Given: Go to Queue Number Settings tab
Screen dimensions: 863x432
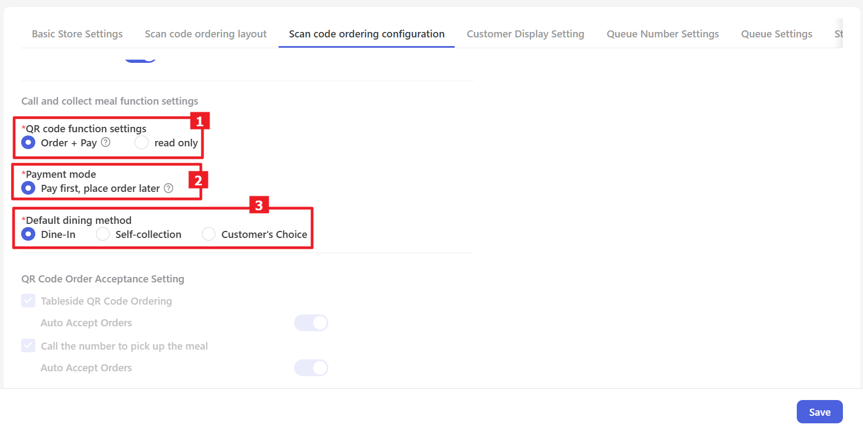Looking at the screenshot, I should tap(663, 34).
